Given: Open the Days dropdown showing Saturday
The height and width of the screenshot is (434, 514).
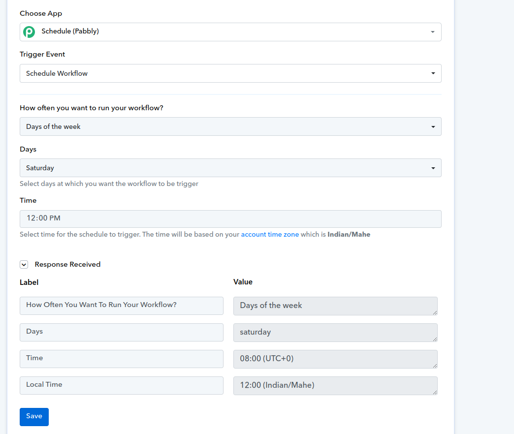Looking at the screenshot, I should tap(230, 168).
